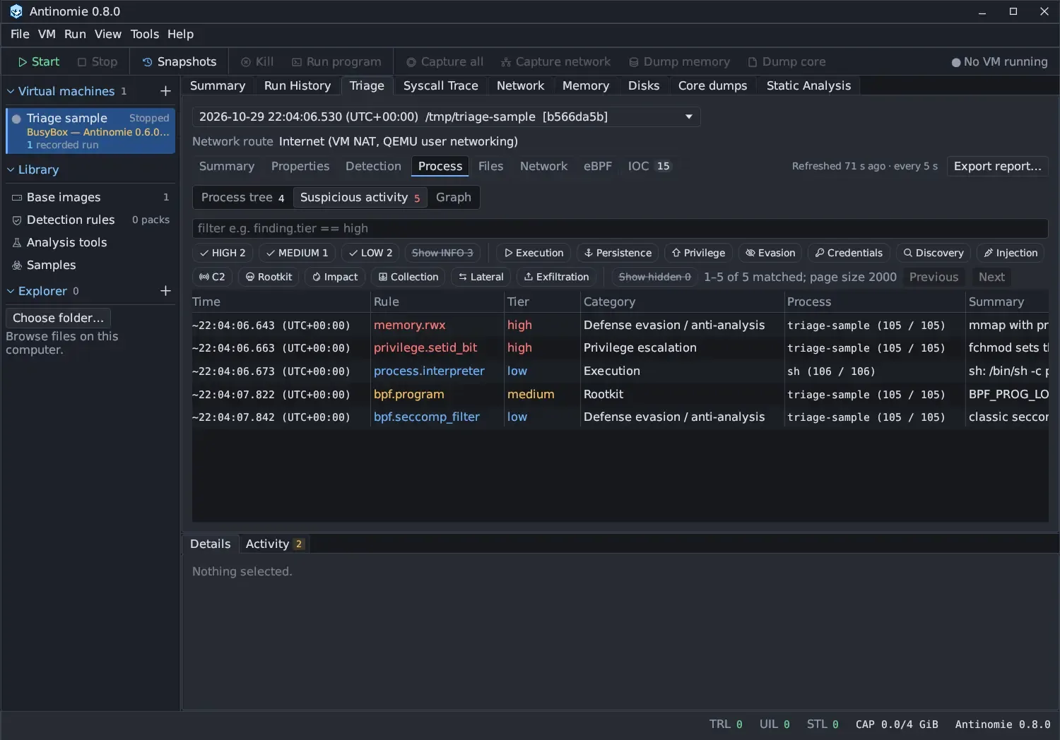The width and height of the screenshot is (1060, 740).
Task: Open Samples in Library
Action: tap(90, 265)
